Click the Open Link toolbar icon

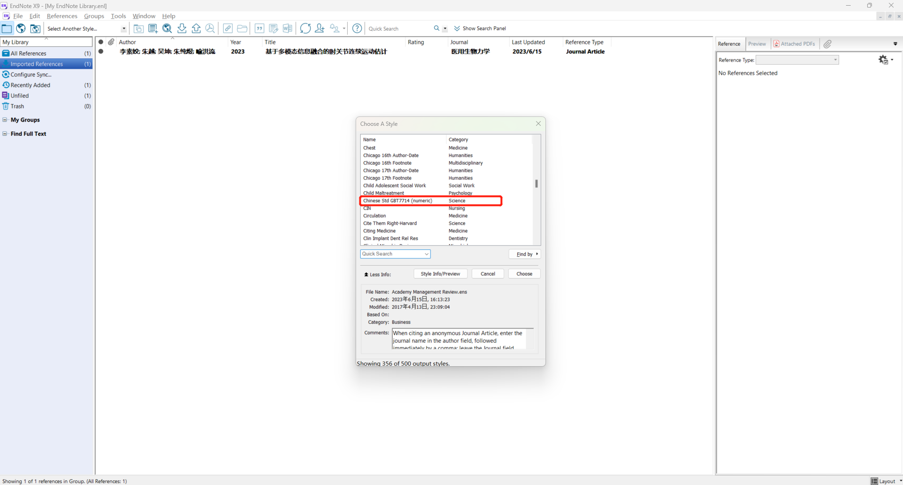(x=228, y=28)
